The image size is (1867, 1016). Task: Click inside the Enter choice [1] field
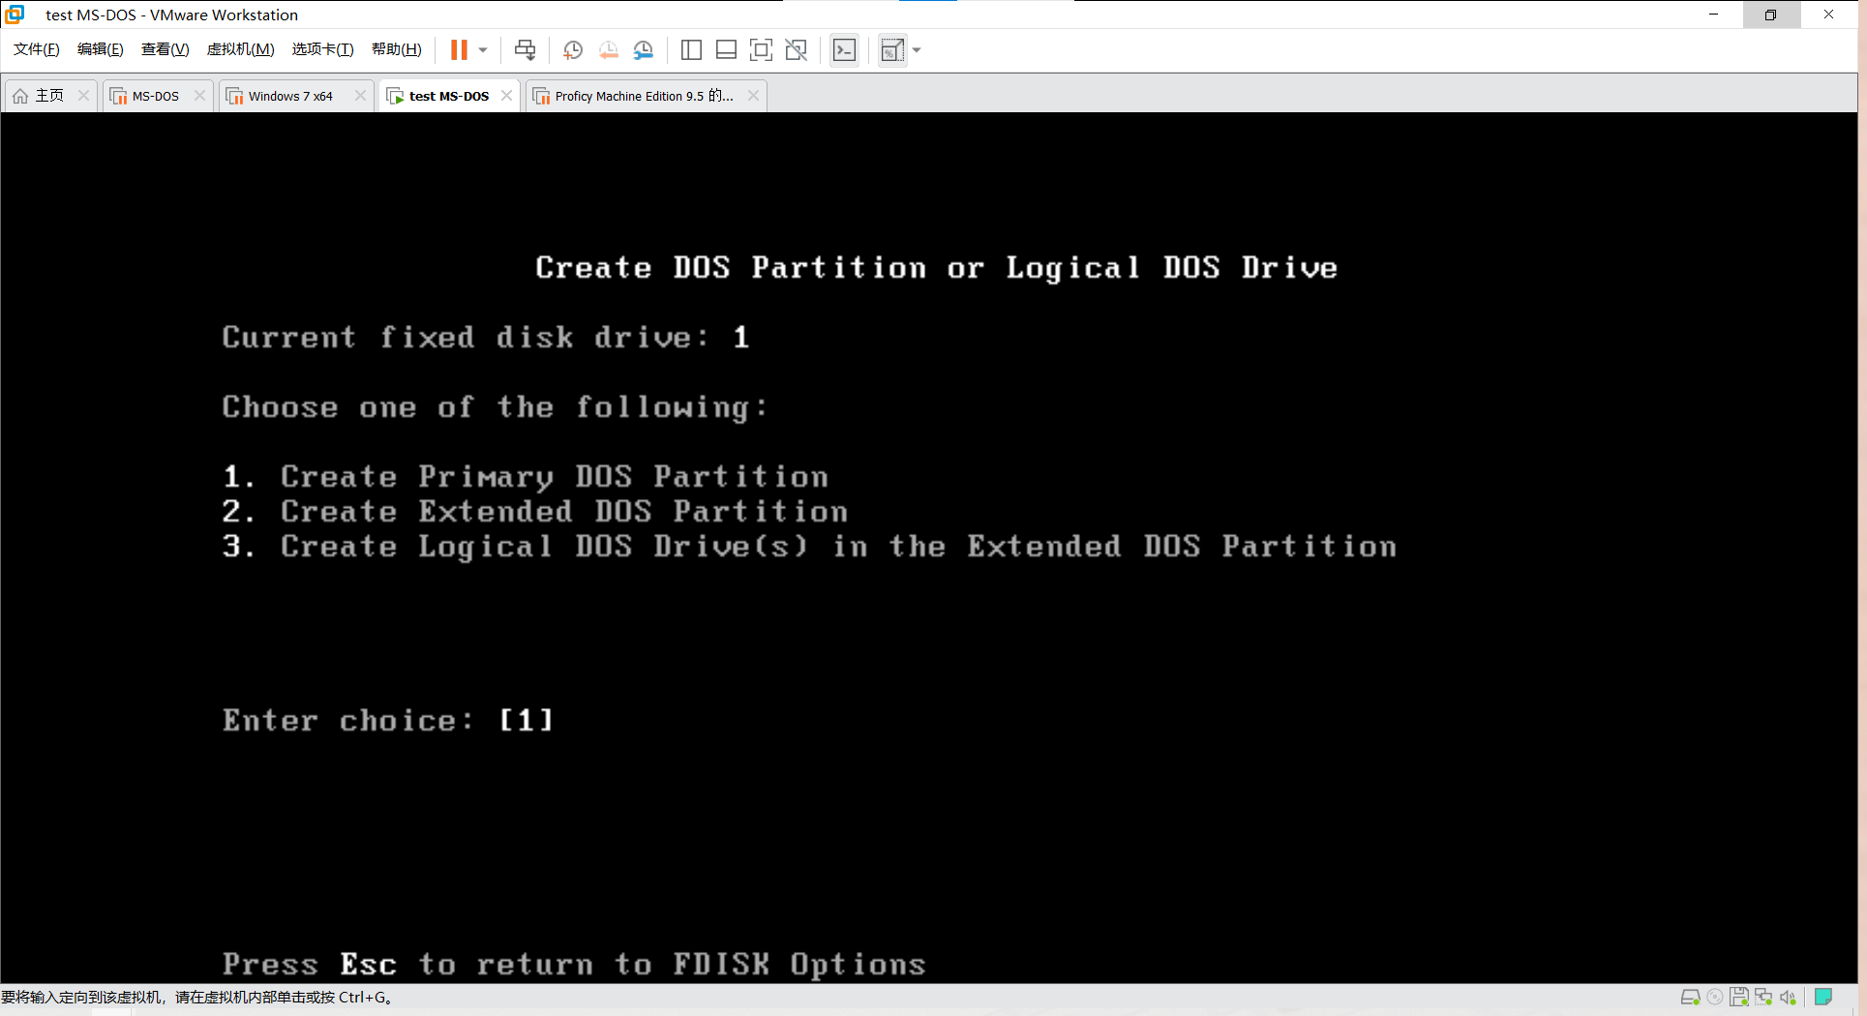pos(526,721)
